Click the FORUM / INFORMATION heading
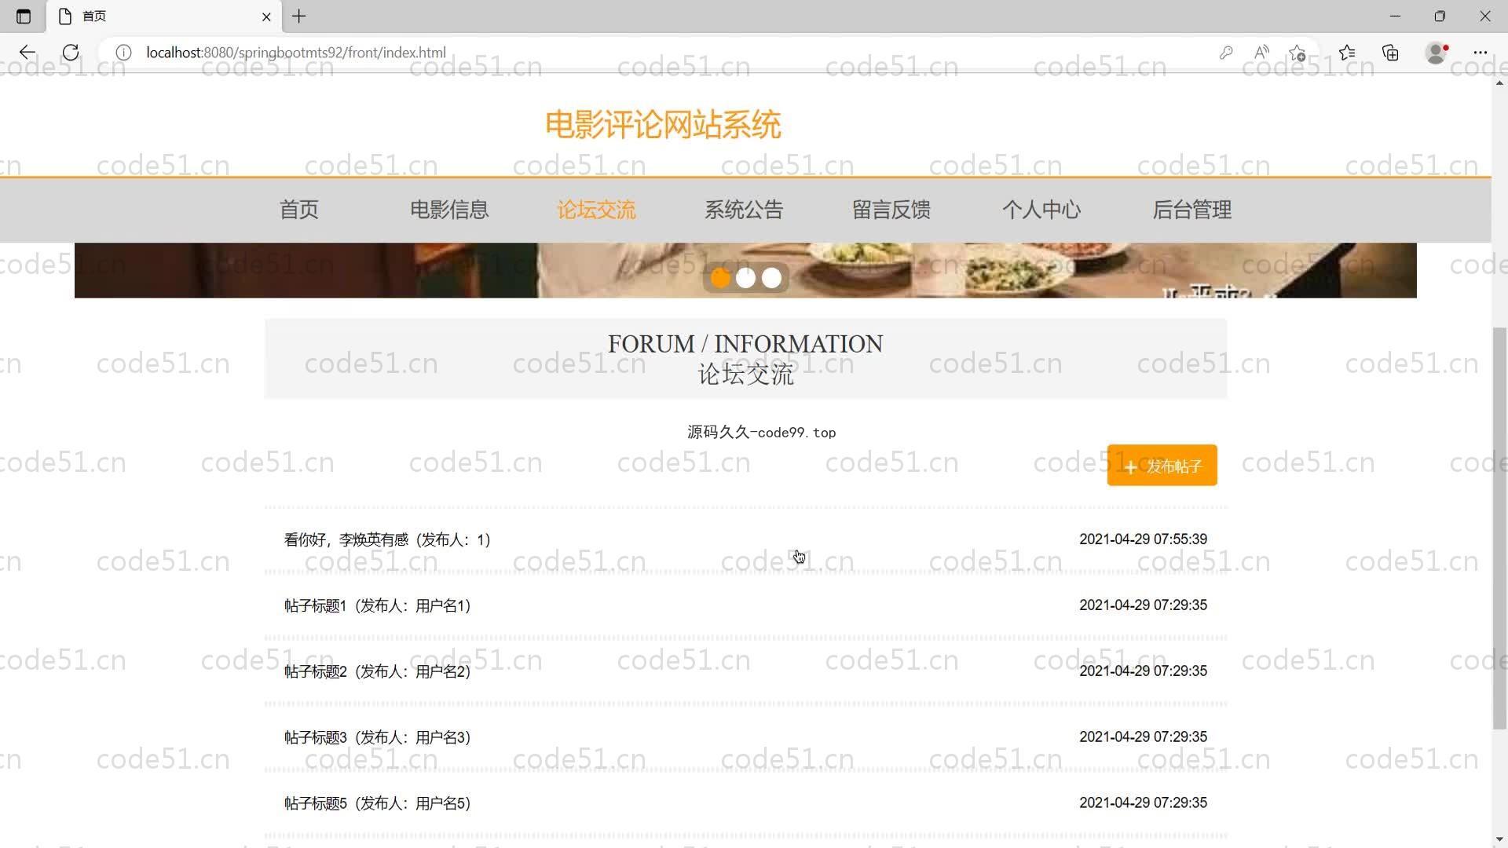This screenshot has width=1508, height=848. 745,344
